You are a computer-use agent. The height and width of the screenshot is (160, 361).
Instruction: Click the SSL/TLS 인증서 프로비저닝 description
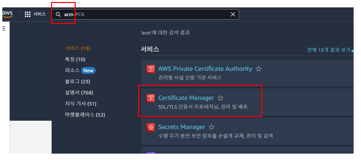pyautogui.click(x=203, y=107)
